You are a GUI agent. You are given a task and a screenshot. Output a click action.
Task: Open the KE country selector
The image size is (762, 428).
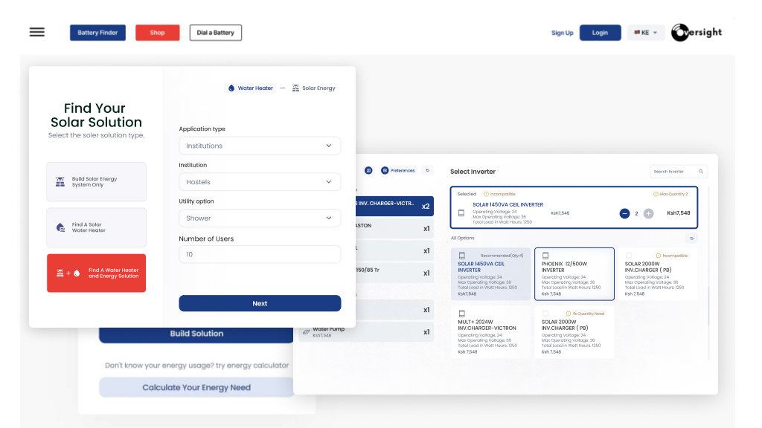coord(646,33)
